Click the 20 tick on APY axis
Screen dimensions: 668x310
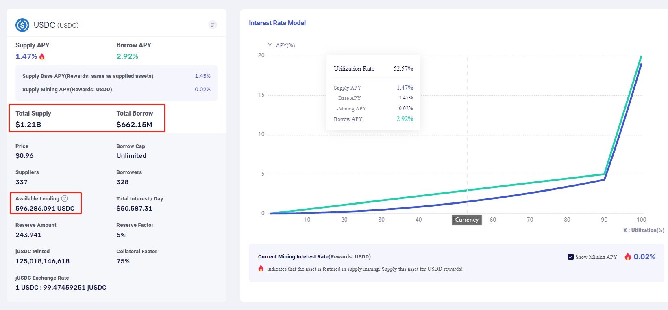[x=261, y=56]
